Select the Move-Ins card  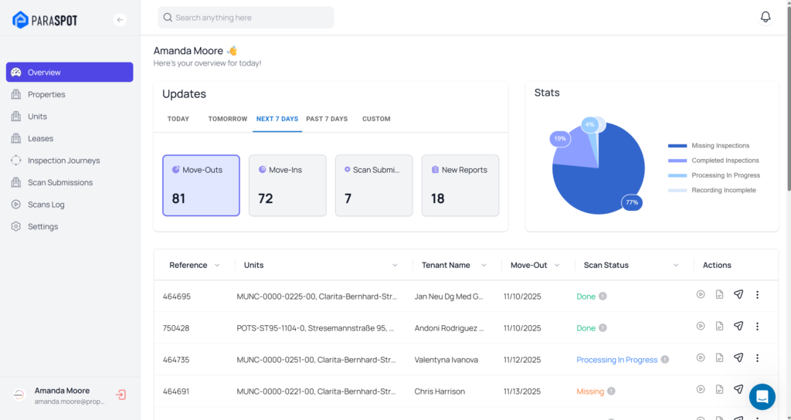click(287, 185)
